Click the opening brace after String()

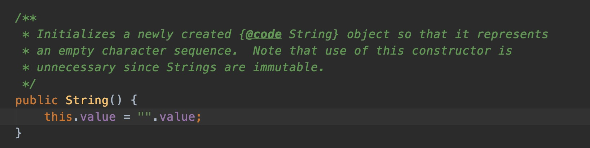point(134,100)
